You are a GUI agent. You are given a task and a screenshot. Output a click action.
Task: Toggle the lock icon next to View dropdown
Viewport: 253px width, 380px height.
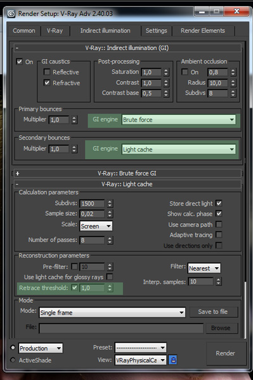172,360
